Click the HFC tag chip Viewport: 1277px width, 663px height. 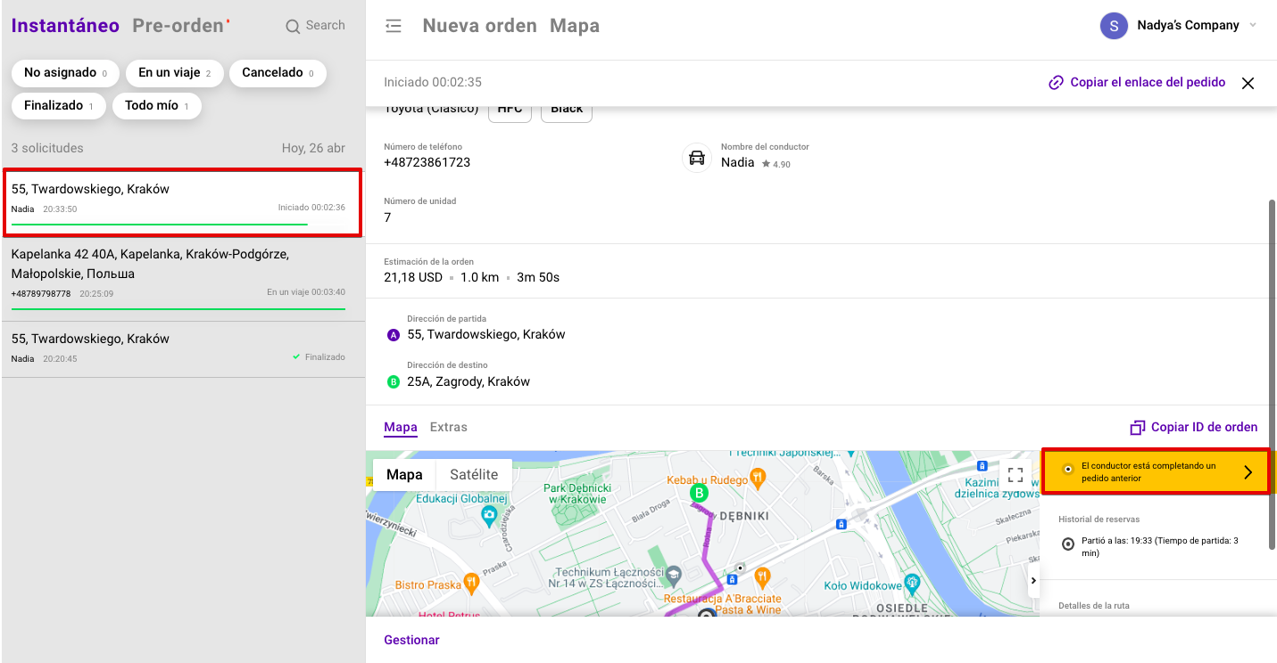pyautogui.click(x=510, y=110)
